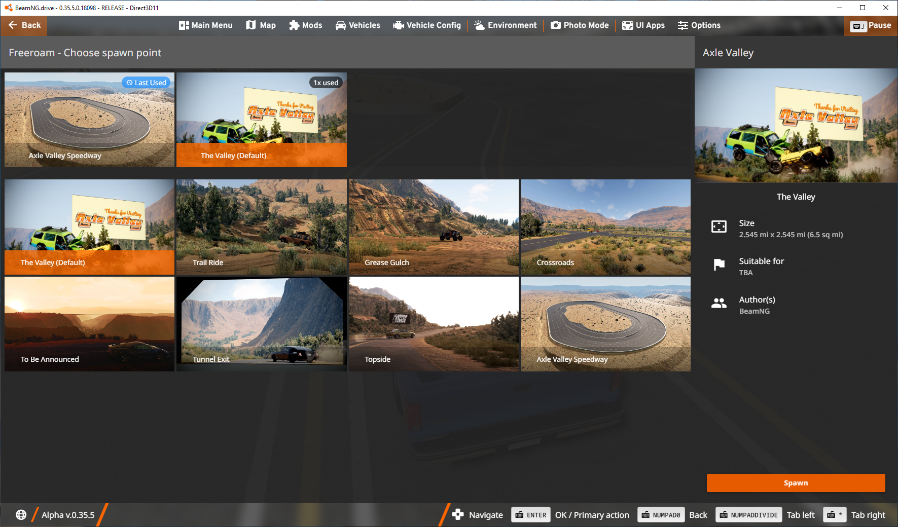Click the Pause keyboard J icon
Image resolution: width=898 pixels, height=527 pixels.
(858, 26)
